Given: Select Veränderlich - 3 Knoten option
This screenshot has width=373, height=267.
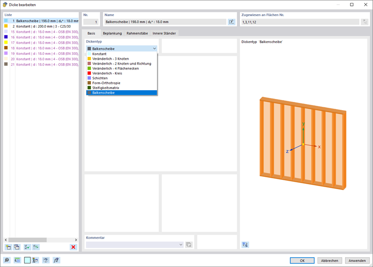Looking at the screenshot, I should click(122, 59).
